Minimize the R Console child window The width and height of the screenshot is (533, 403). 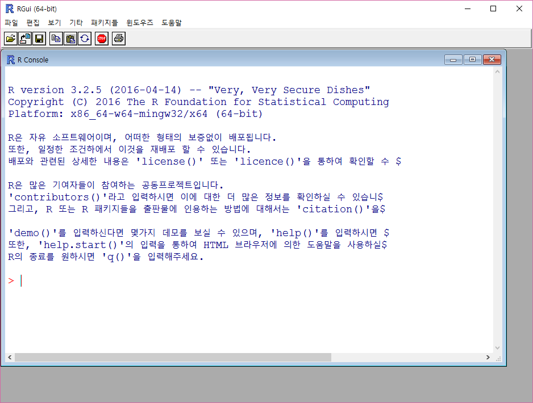click(x=453, y=60)
